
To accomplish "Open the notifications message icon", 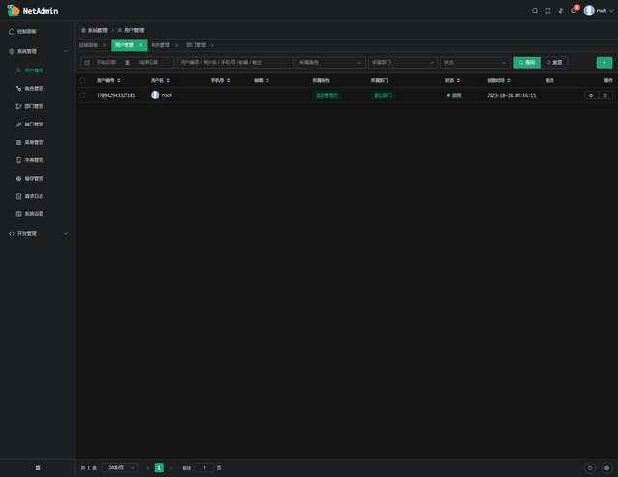I will (573, 10).
